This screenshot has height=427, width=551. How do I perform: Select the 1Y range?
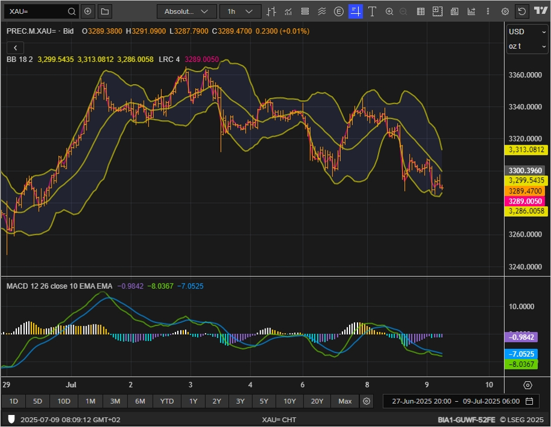[x=193, y=401]
